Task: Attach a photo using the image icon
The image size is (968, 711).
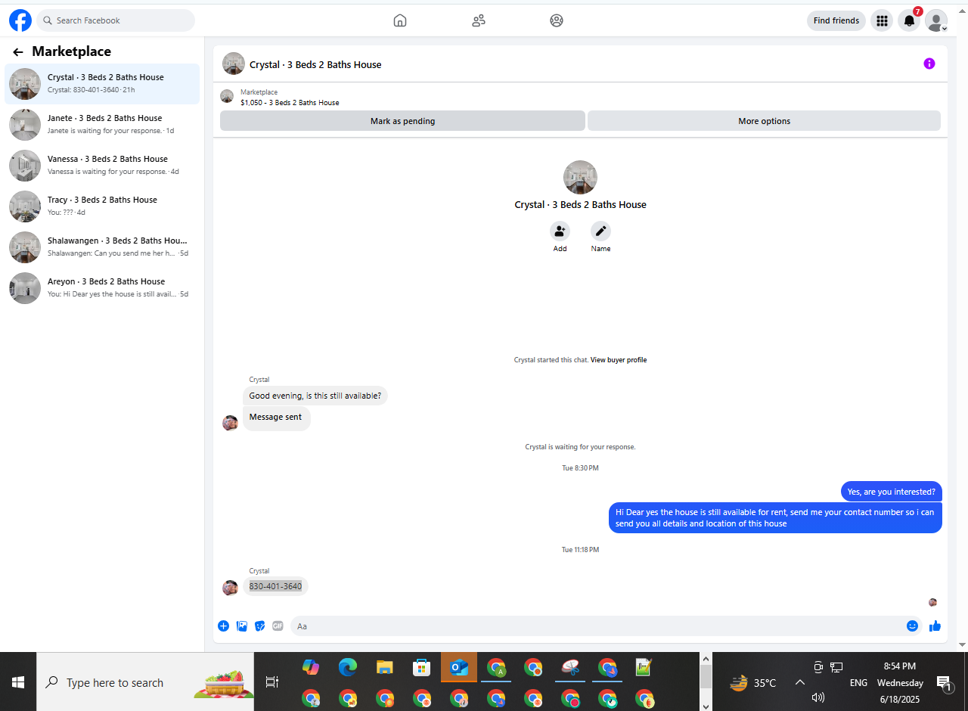Action: [x=242, y=626]
